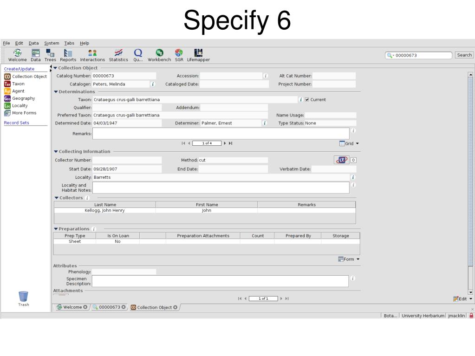Select the Kellogg, John Henry collector row
The image size is (475, 356).
tap(205, 210)
